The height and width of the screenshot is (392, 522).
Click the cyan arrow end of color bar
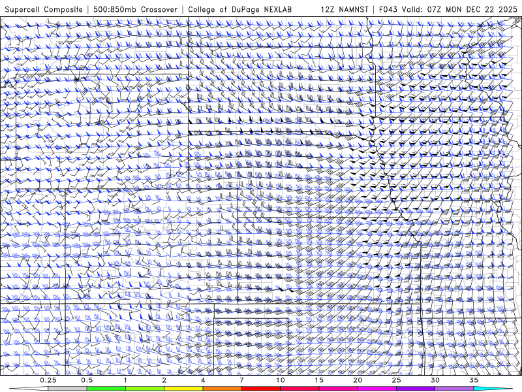[493, 389]
